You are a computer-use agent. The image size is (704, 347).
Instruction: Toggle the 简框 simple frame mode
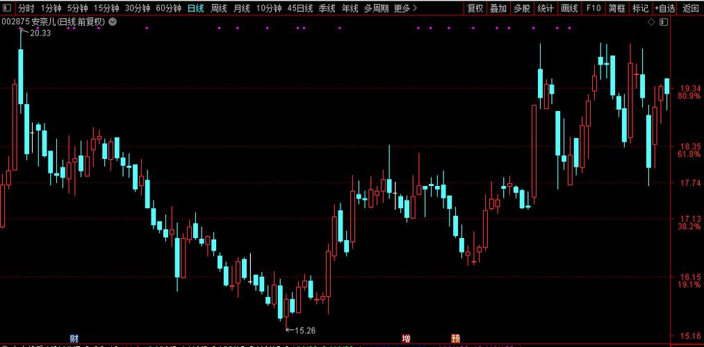[x=616, y=8]
